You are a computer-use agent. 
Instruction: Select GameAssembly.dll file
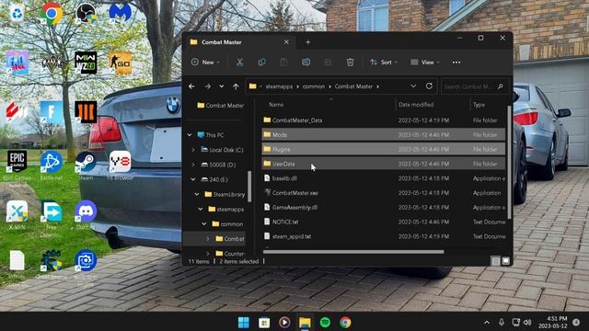point(383,207)
